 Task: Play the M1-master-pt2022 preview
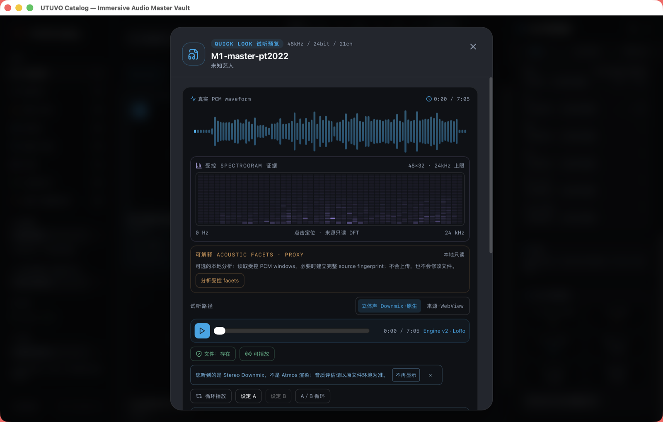tap(202, 331)
